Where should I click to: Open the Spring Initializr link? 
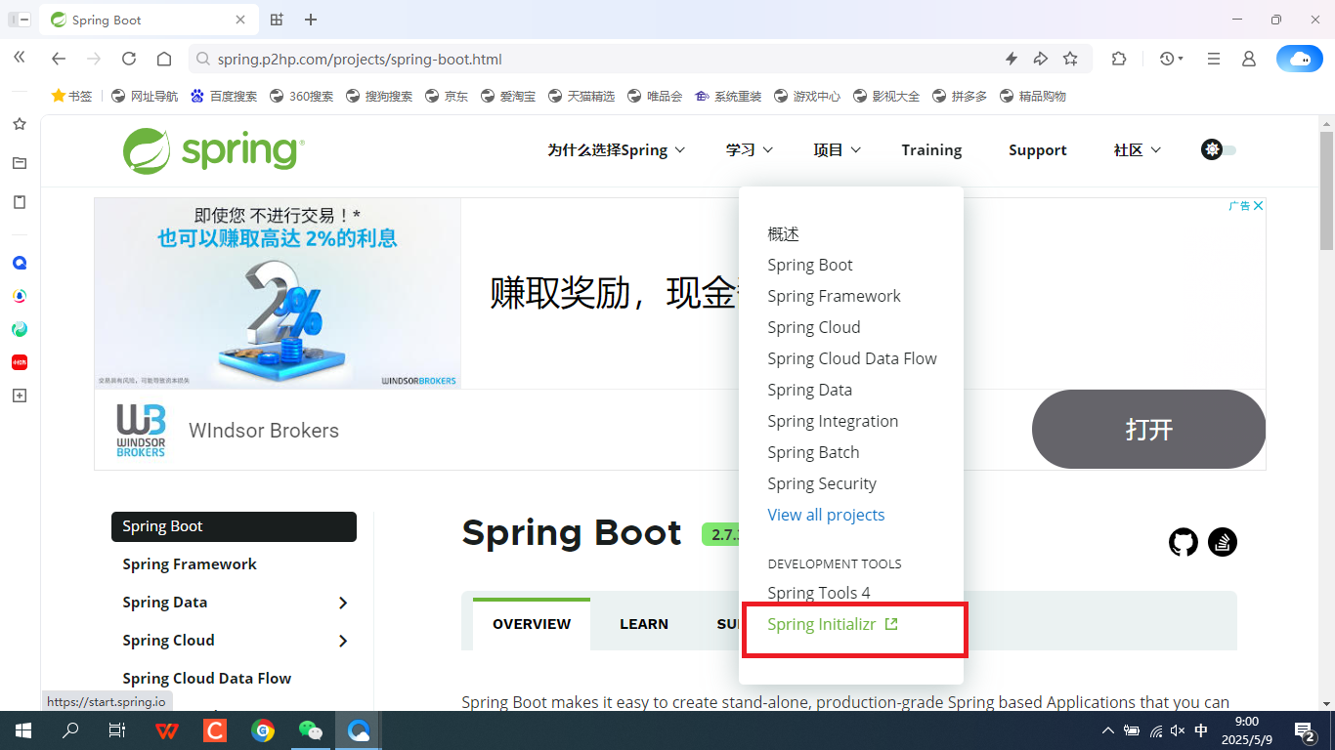[x=833, y=624]
